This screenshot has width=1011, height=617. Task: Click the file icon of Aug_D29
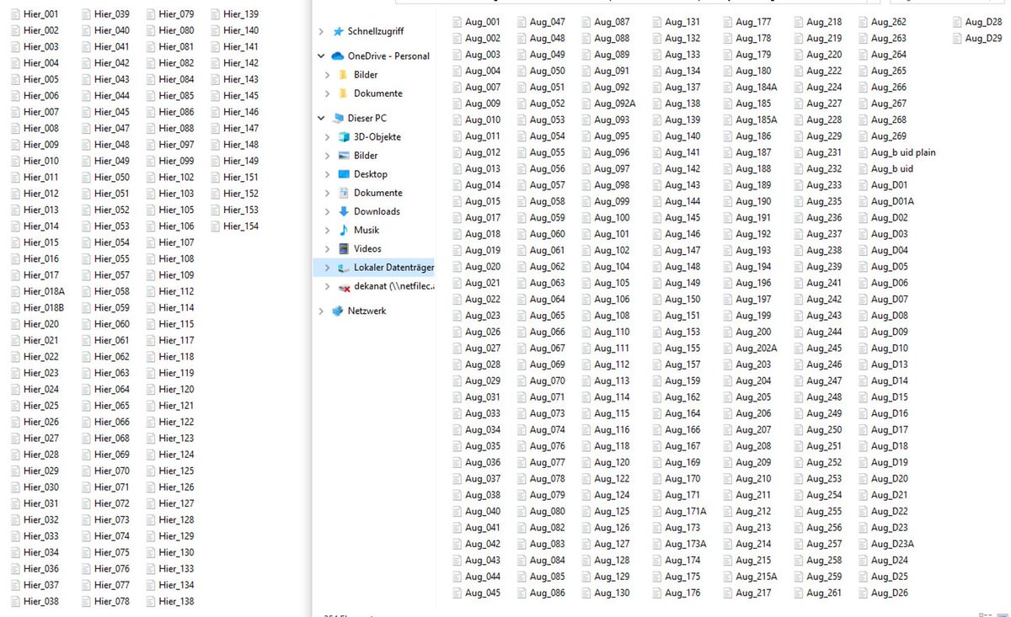956,38
